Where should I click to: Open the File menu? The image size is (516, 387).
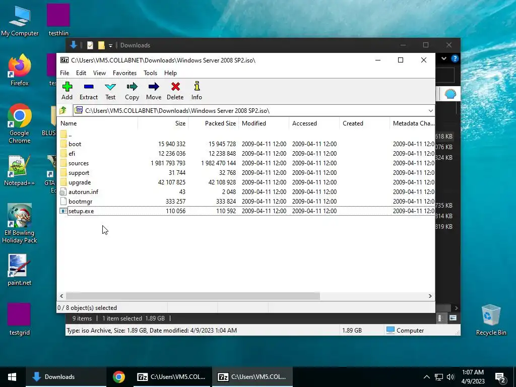64,73
